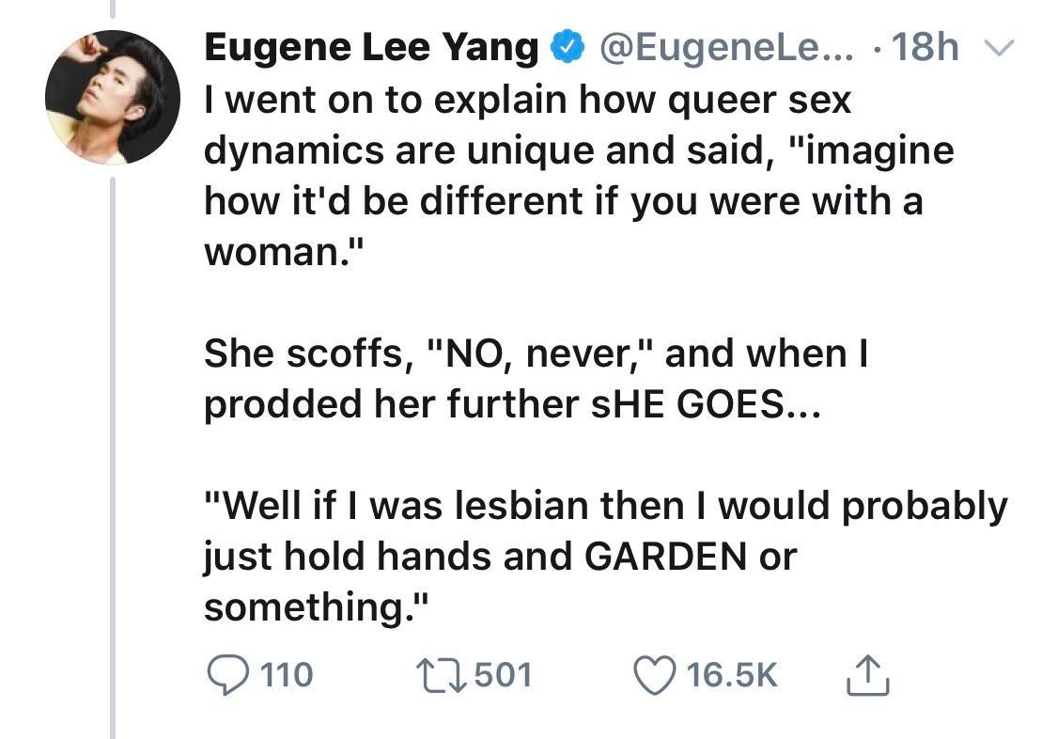Click the @EugeneLe... username handle
Viewport: 1057px width, 739px height.
pyautogui.click(x=727, y=49)
